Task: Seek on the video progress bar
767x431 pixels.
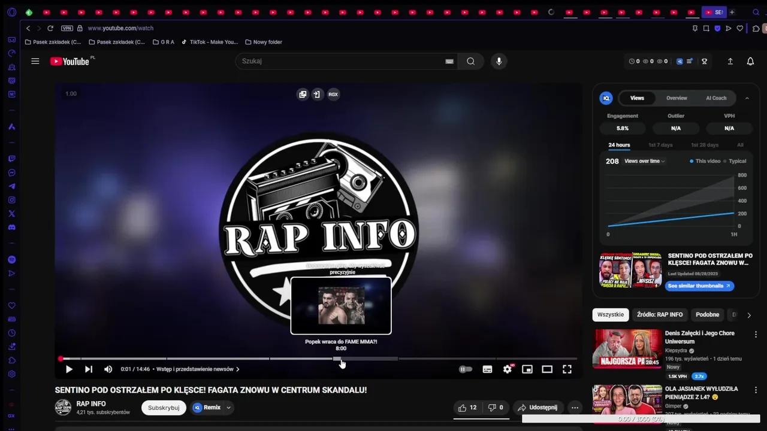Action: point(319,359)
